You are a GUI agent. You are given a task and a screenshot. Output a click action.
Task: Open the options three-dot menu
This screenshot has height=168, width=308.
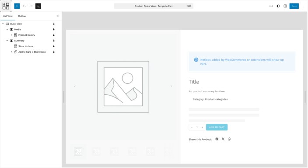[x=303, y=6]
